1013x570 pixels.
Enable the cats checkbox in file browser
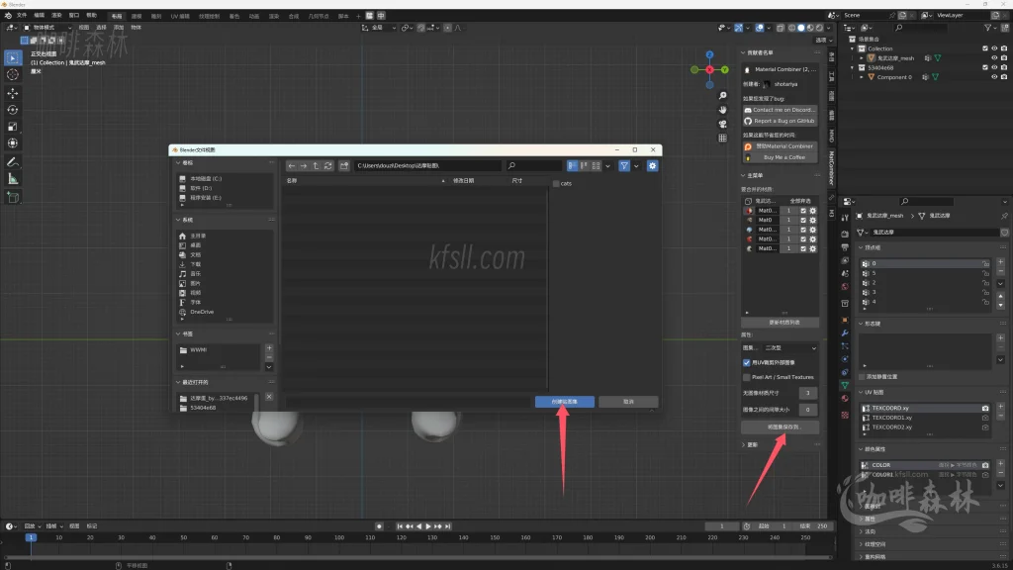[556, 183]
